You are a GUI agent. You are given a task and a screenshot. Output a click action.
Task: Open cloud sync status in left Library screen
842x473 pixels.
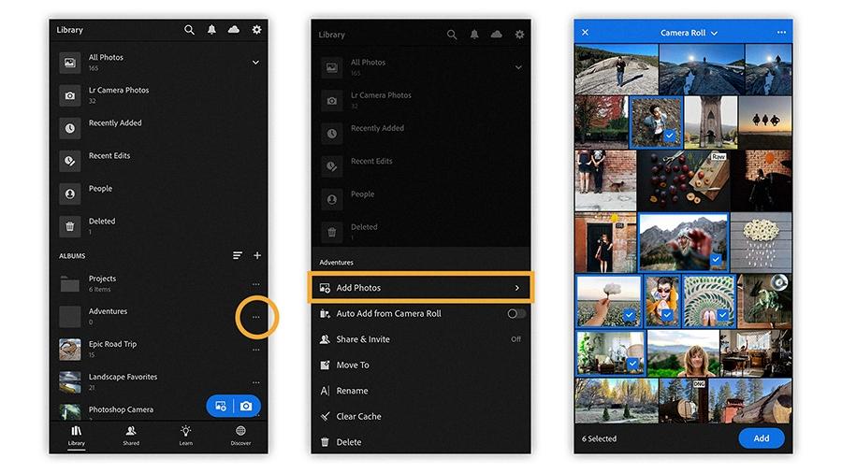234,30
